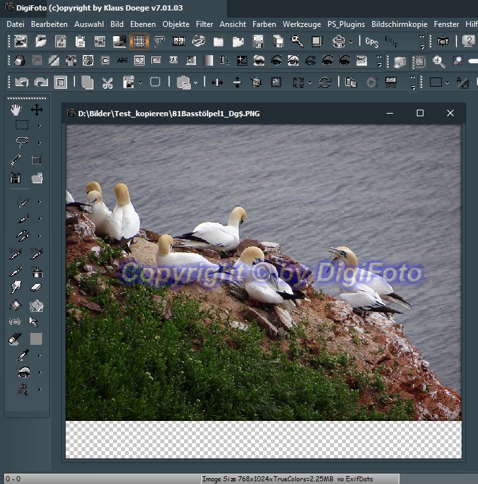This screenshot has height=484, width=478.
Task: Select the Hand pan tool
Action: click(16, 109)
